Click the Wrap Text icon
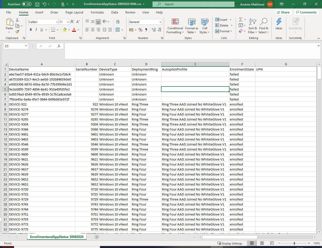Screen dimensions: 322x248 (118, 22)
